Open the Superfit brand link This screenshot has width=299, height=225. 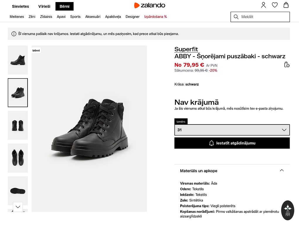point(186,49)
